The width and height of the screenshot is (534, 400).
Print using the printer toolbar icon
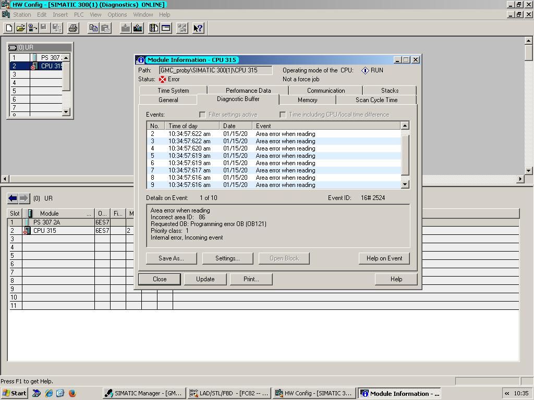click(73, 28)
